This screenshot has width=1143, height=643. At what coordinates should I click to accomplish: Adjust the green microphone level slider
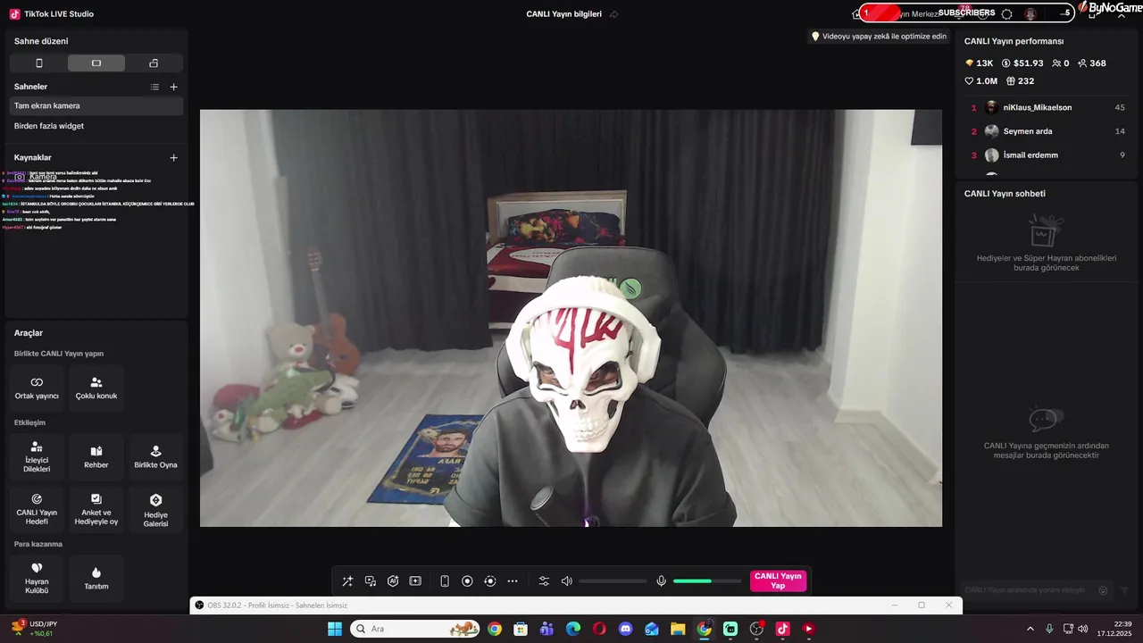[707, 581]
